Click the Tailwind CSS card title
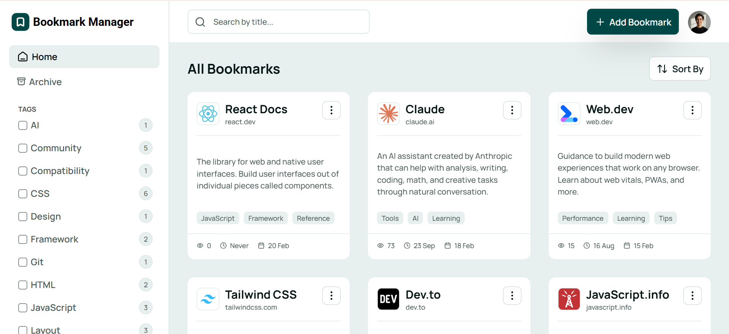 point(261,295)
